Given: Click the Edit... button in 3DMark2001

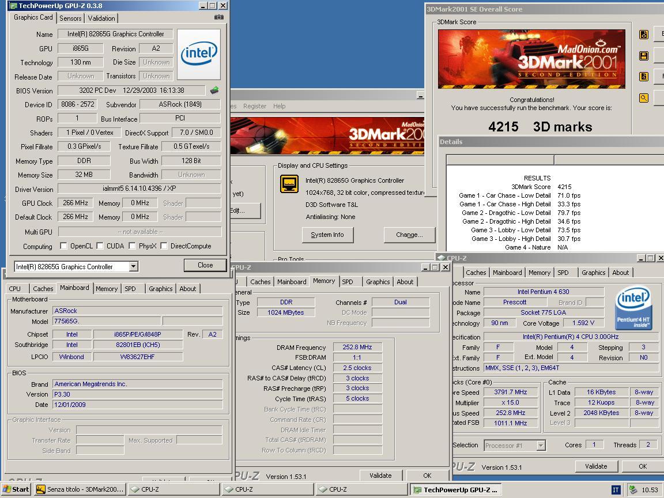Looking at the screenshot, I should (244, 210).
